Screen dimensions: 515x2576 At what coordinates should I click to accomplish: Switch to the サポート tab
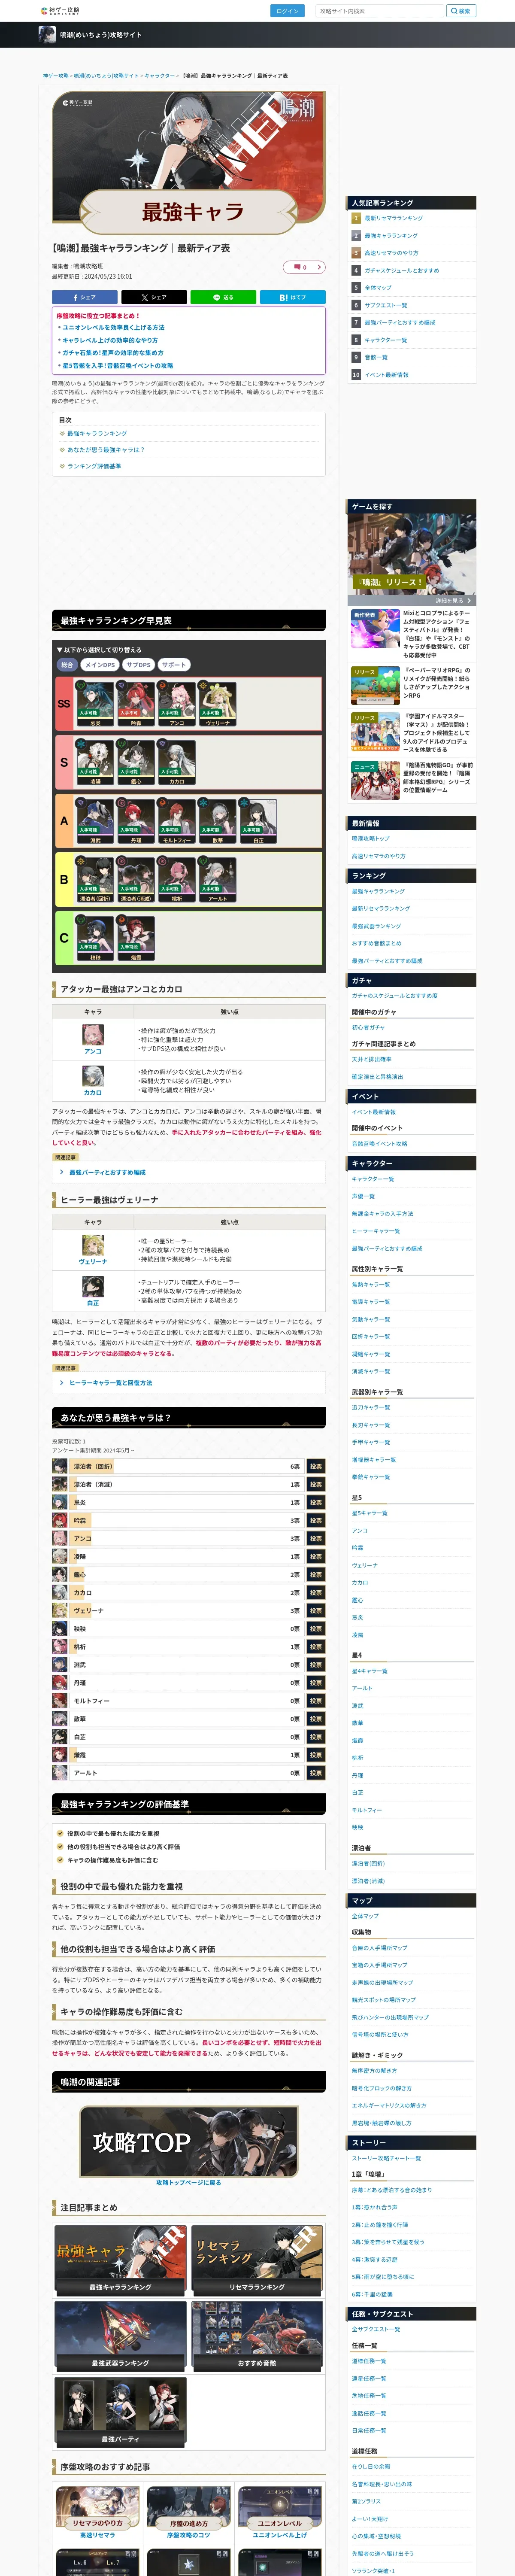pos(174,665)
